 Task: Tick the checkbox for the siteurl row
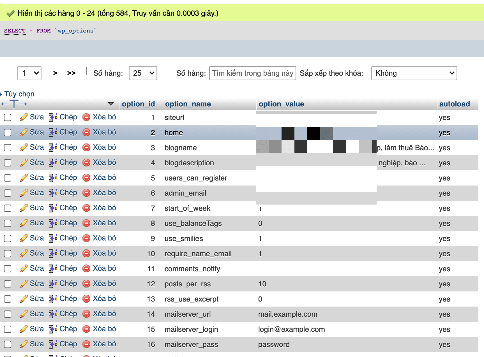(x=8, y=117)
